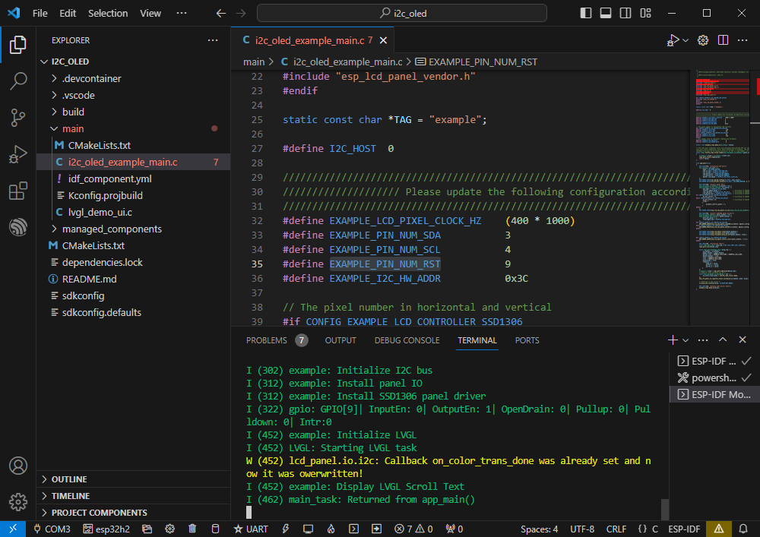Expand the .devcontainer folder
Screen dimensions: 760x537
pos(133,78)
